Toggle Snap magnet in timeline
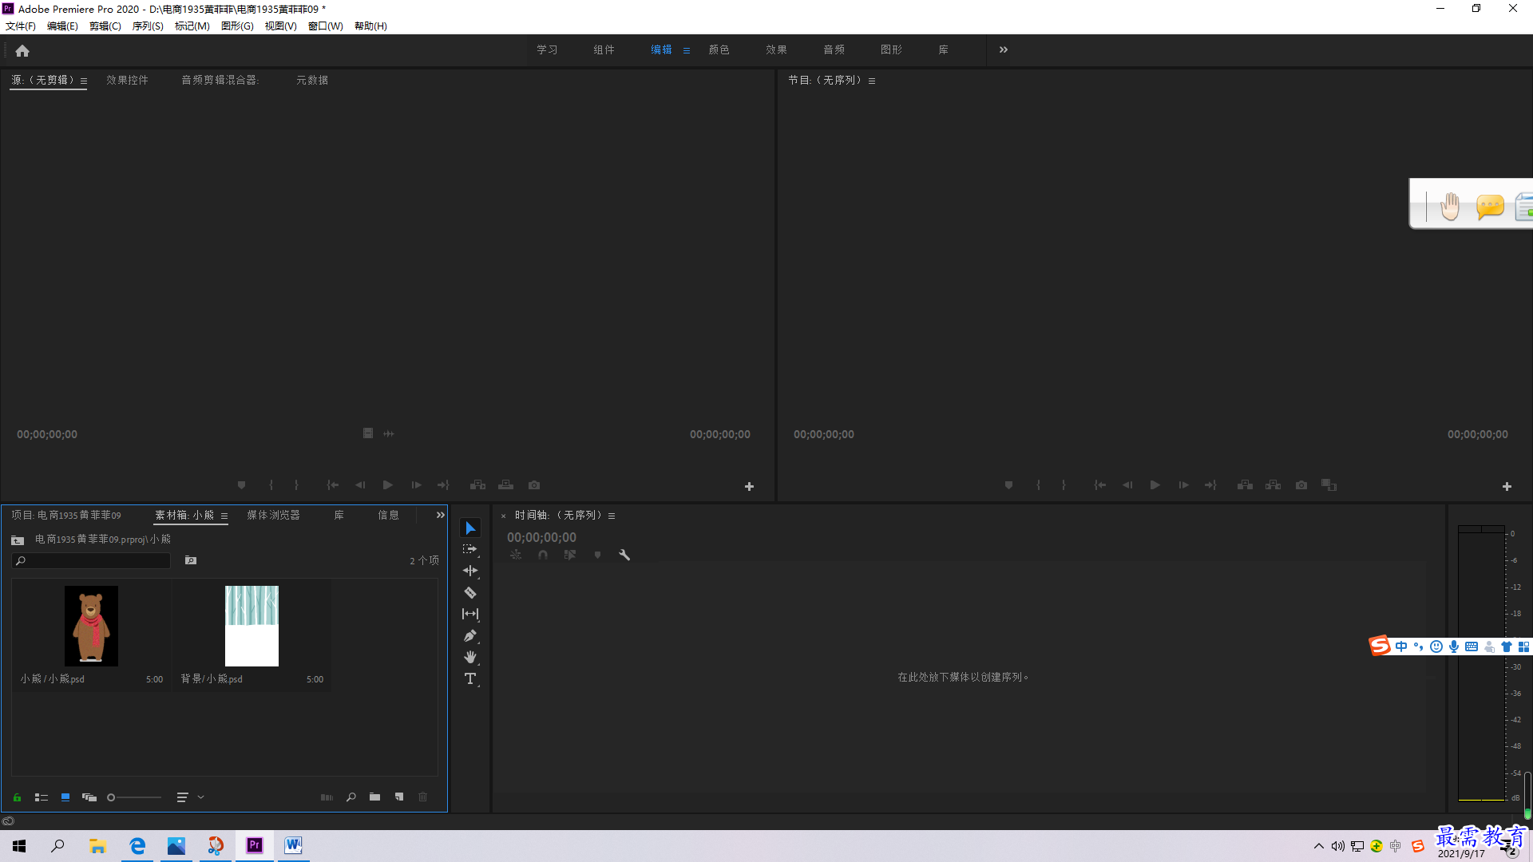The image size is (1533, 862). (x=543, y=555)
